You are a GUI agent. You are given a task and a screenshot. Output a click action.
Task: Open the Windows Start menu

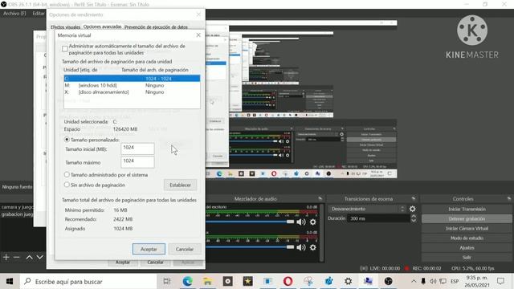(x=10, y=281)
